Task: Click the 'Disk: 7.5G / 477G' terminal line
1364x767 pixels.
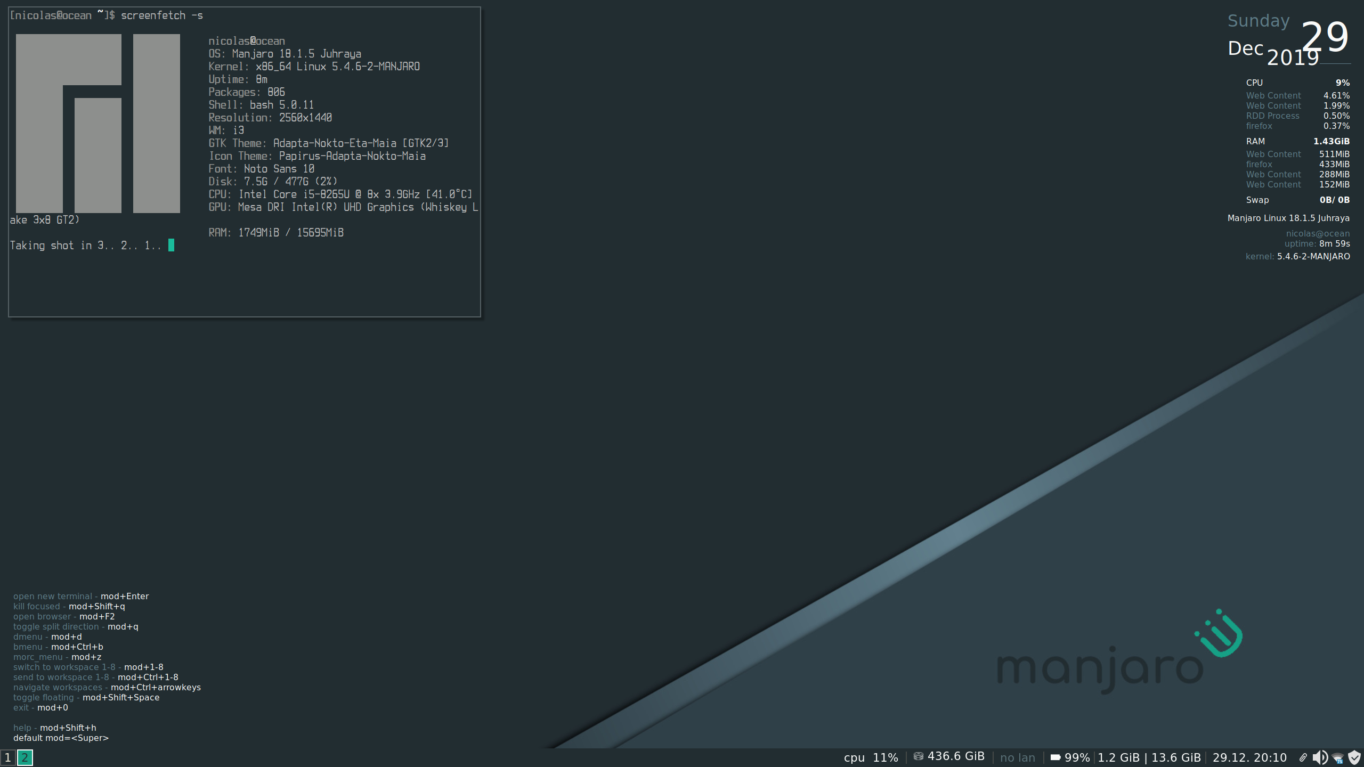Action: tap(273, 182)
